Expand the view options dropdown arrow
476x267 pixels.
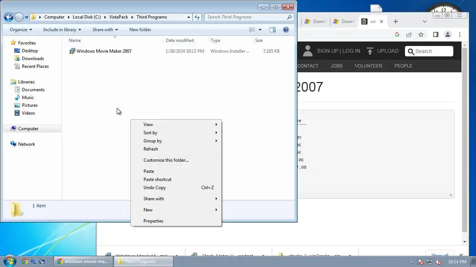point(260,30)
